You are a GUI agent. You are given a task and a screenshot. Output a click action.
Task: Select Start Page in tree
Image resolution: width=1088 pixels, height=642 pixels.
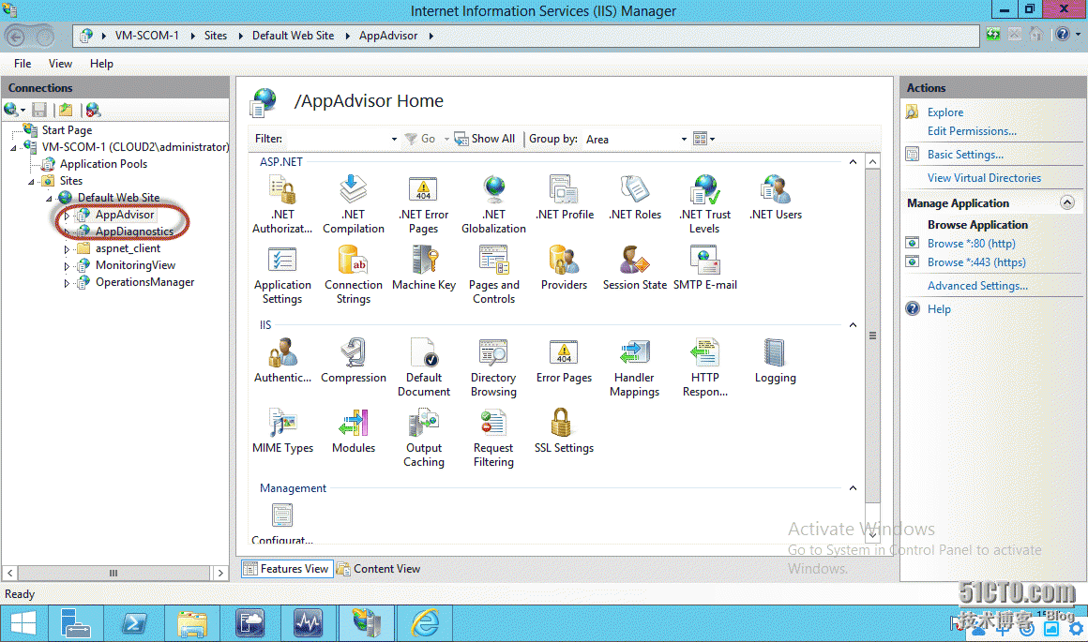67,129
